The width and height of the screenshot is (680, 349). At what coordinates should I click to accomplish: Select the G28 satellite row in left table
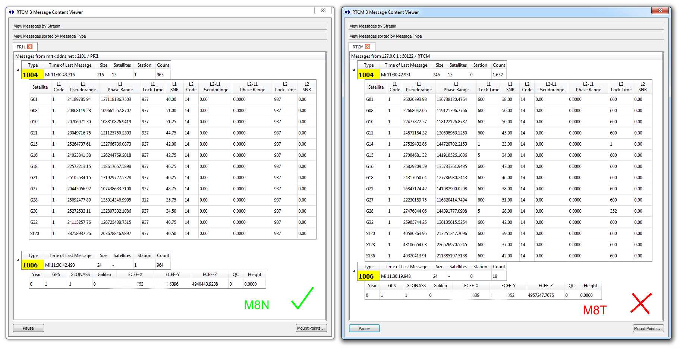coord(34,200)
